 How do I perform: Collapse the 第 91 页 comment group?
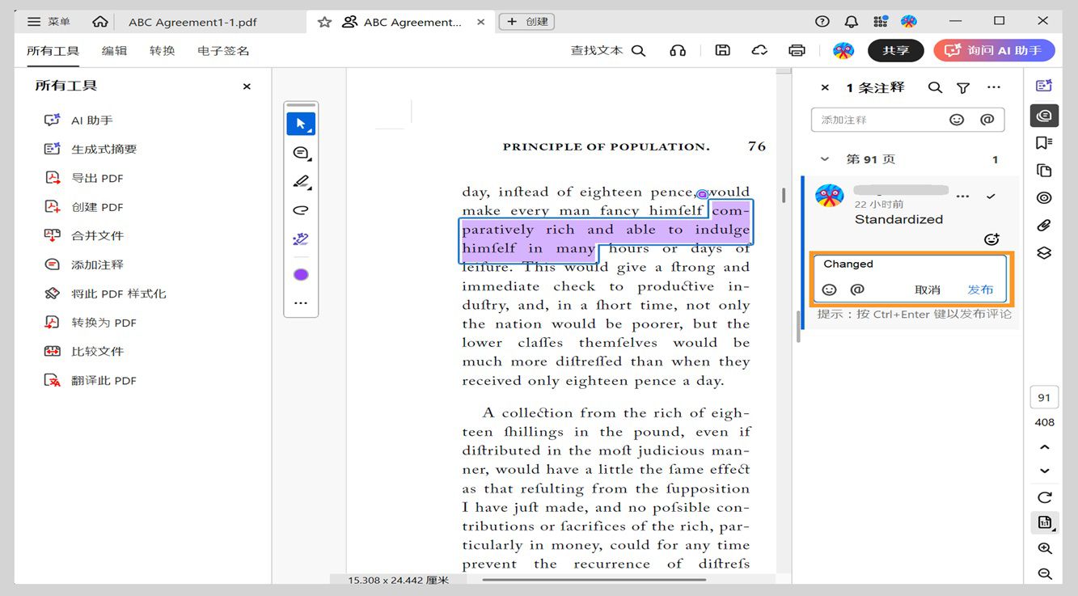[x=824, y=159]
